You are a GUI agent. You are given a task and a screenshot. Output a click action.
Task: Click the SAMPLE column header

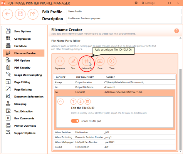click(x=111, y=77)
